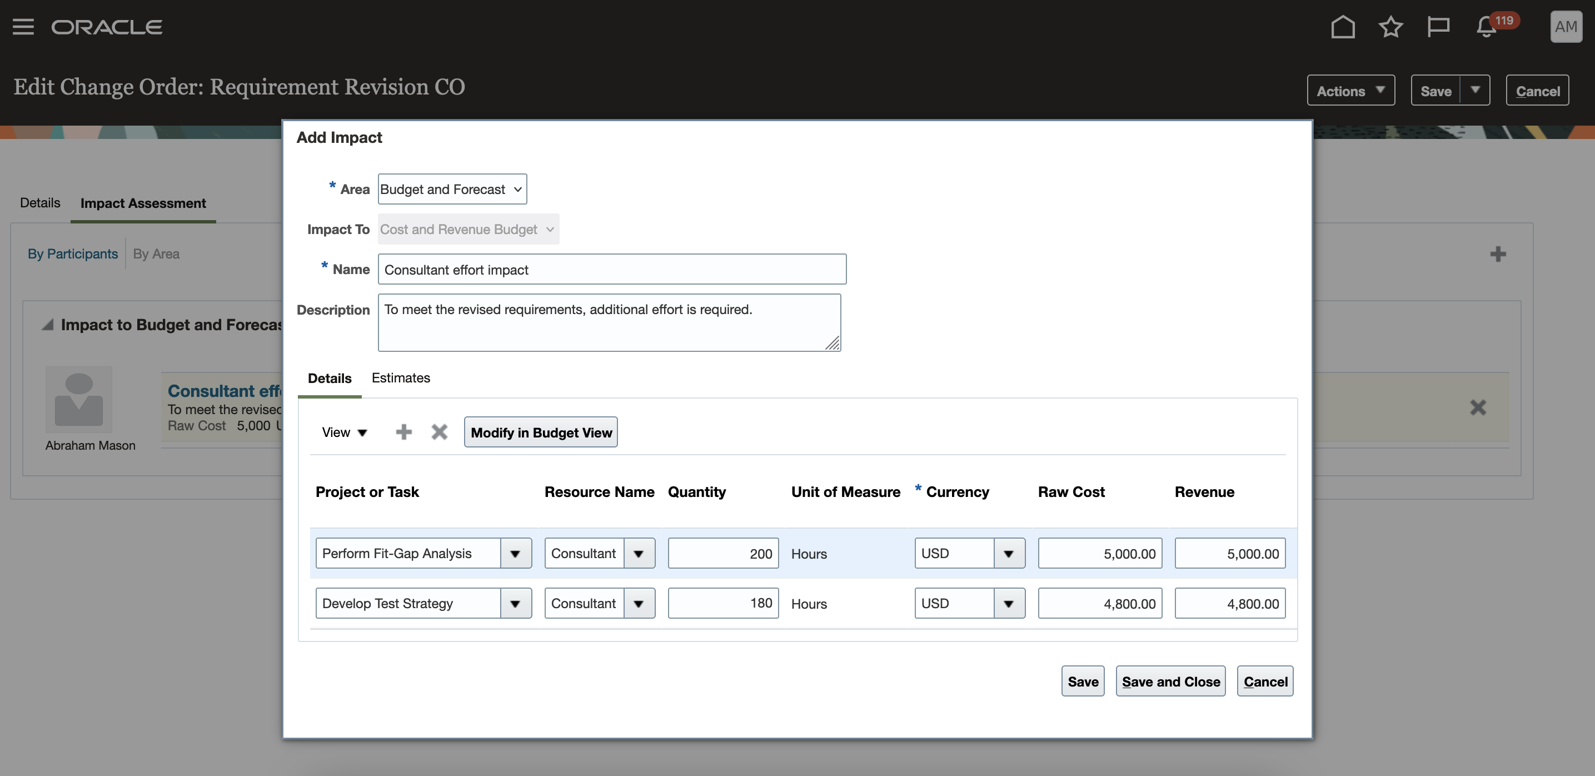This screenshot has width=1595, height=776.
Task: Click the Resource Name column header
Action: [x=599, y=492]
